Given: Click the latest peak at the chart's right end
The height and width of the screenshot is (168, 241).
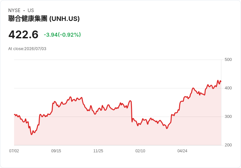Looking at the screenshot, I should point(218,81).
